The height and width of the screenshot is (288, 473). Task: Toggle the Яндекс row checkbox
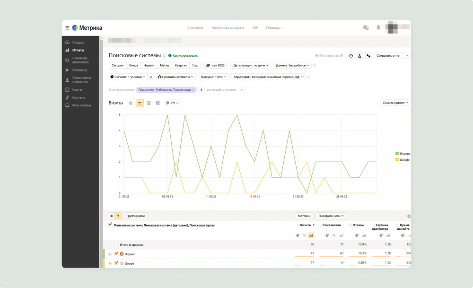pos(116,254)
